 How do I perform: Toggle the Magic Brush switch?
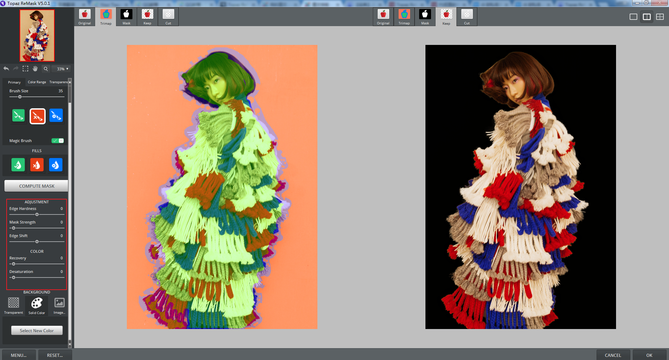click(57, 141)
